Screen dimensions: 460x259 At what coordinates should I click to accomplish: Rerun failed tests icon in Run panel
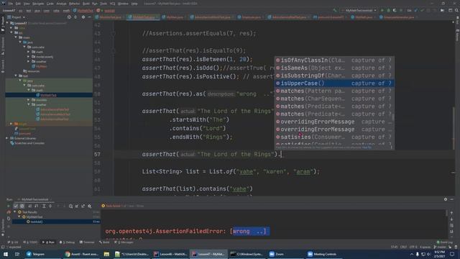[9, 212]
